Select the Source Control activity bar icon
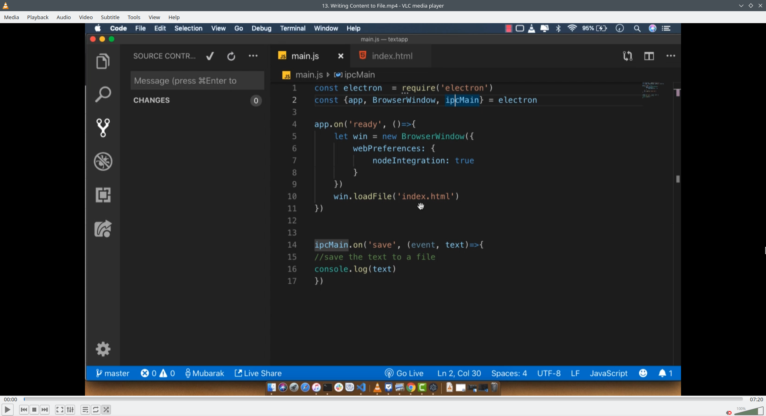Viewport: 766px width, 416px height. (x=103, y=128)
